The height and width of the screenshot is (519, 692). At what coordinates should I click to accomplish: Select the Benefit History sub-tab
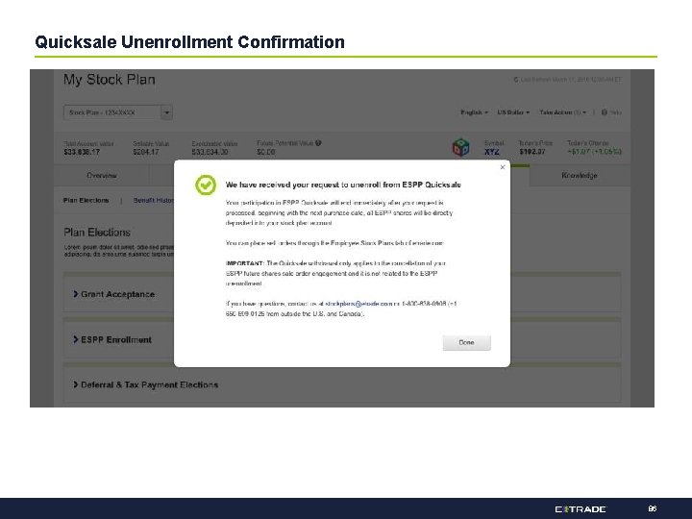click(154, 200)
